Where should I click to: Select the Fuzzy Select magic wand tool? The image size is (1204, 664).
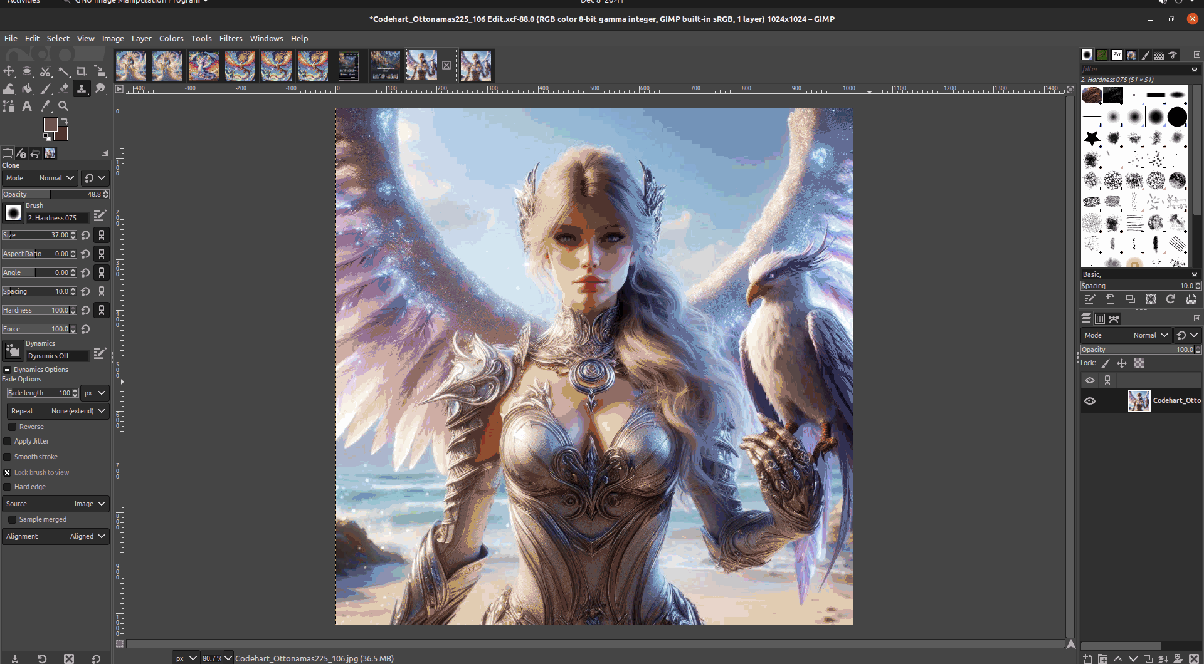(x=63, y=71)
